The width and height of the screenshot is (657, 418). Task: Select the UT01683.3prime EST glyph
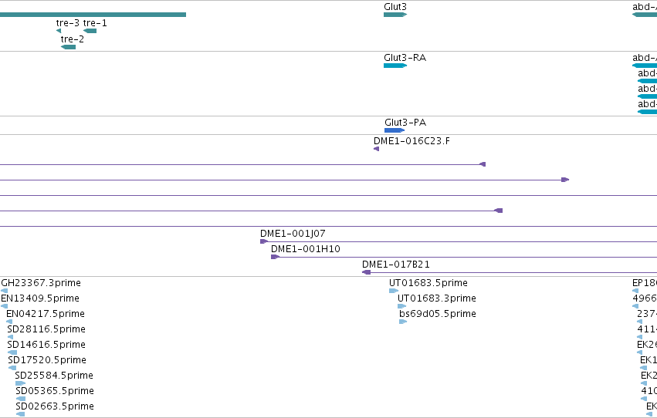pos(401,306)
